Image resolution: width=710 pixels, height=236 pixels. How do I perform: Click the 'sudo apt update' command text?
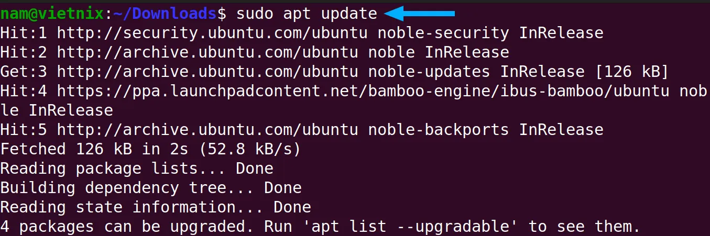[307, 13]
